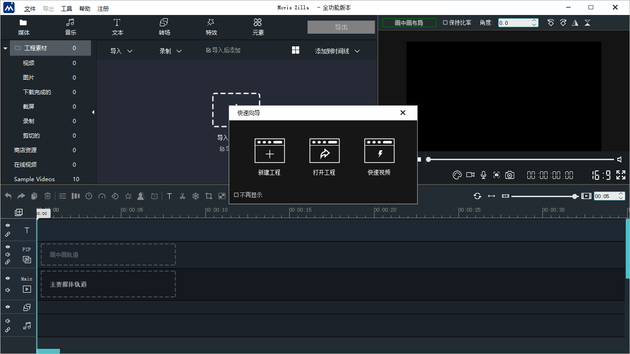
Task: Click the microphone voiceover icon
Action: pos(483,175)
